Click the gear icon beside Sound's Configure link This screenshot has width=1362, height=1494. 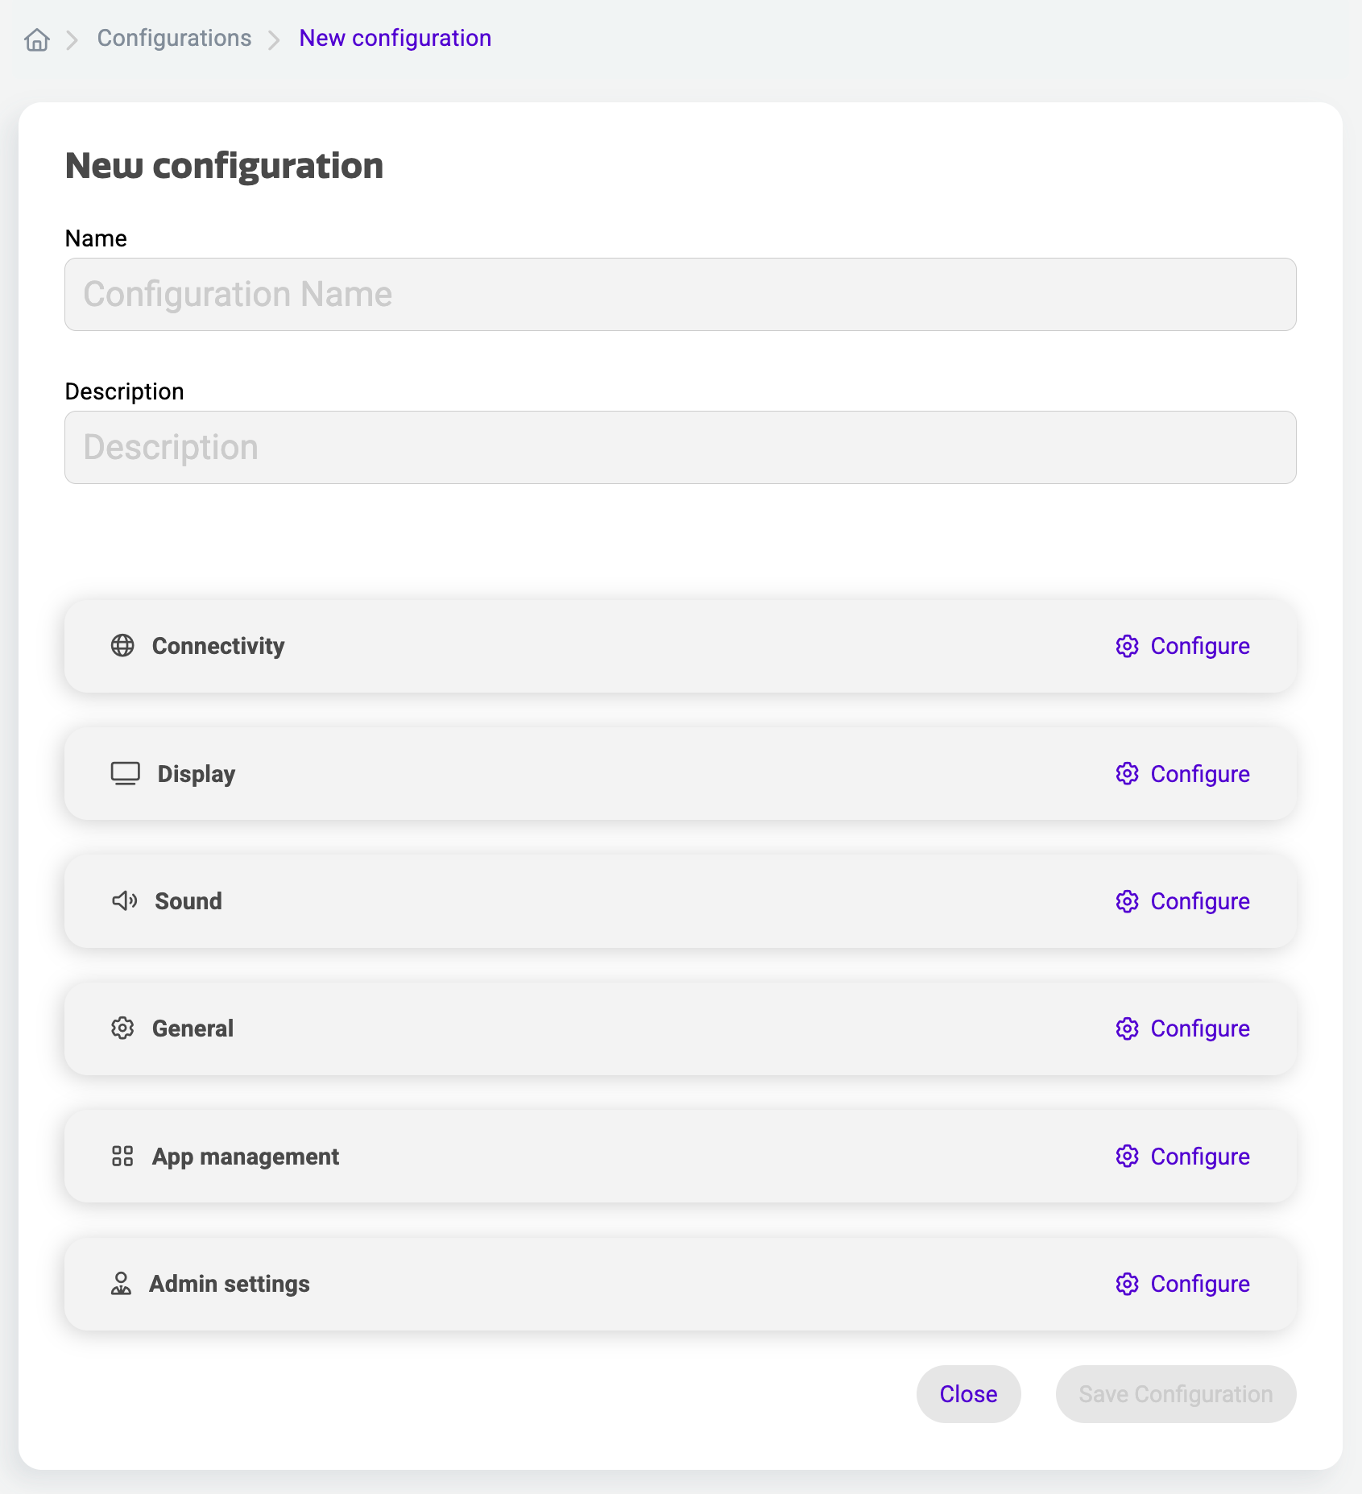[x=1127, y=901]
